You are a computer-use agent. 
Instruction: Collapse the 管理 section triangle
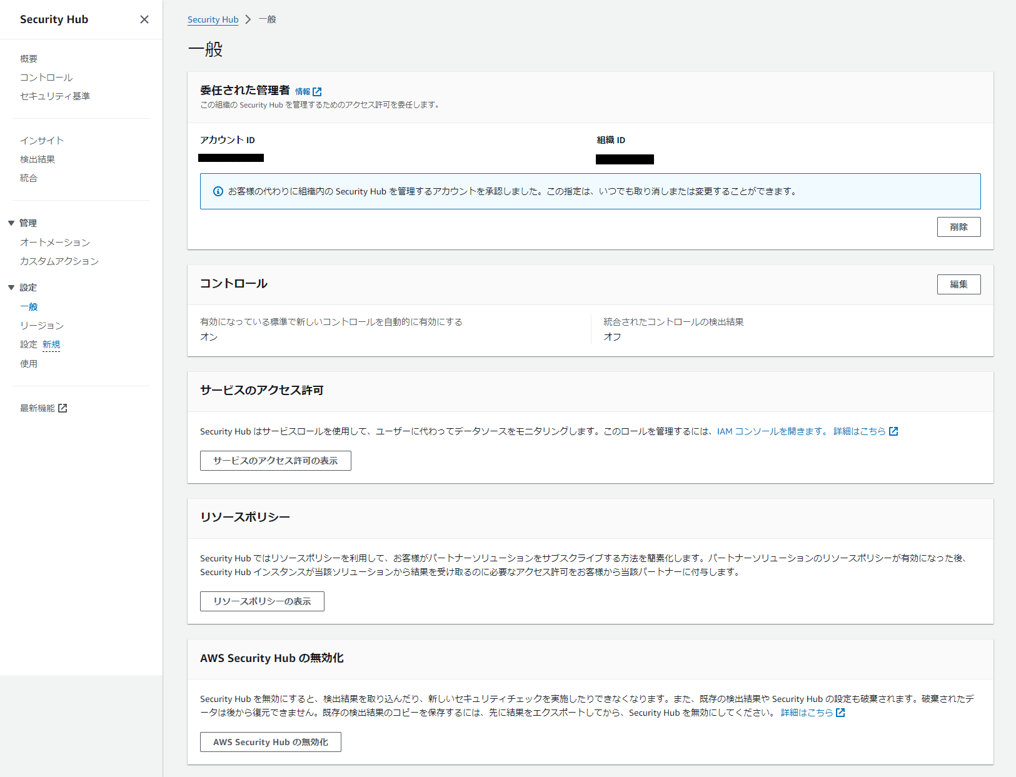[x=11, y=223]
